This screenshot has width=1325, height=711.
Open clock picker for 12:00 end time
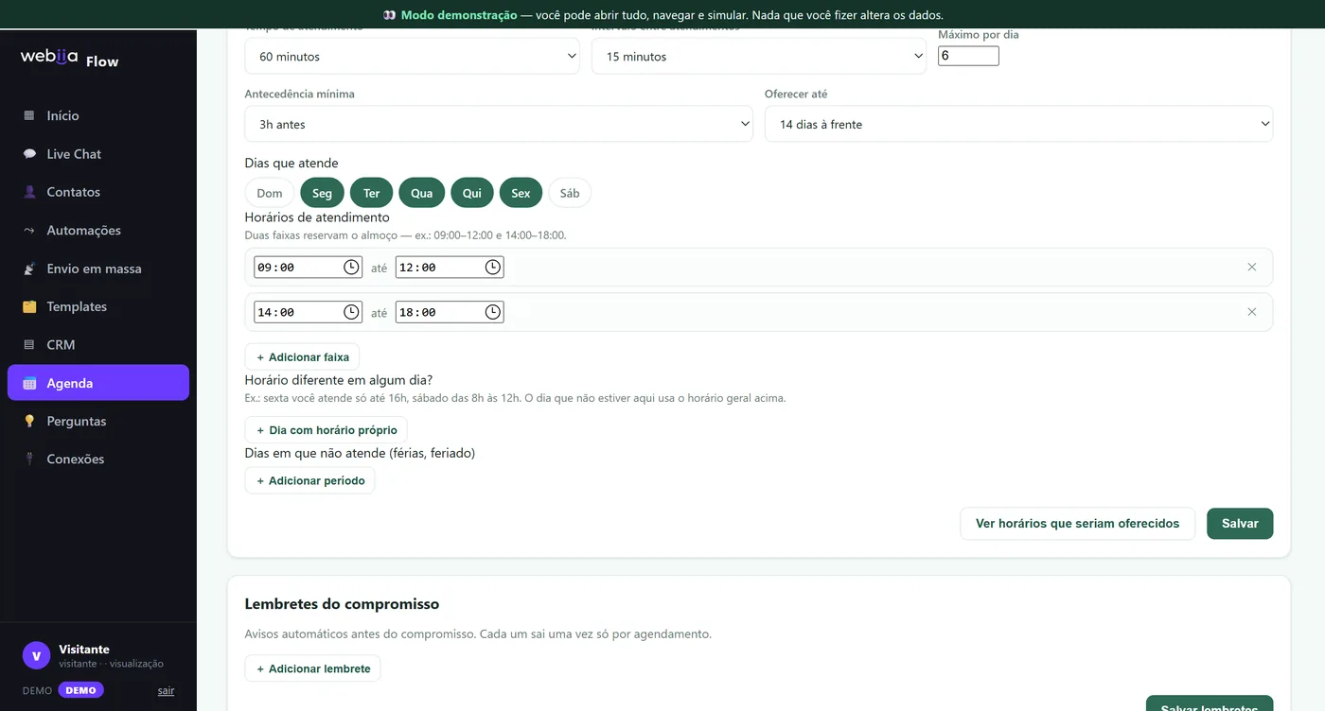[x=493, y=268]
